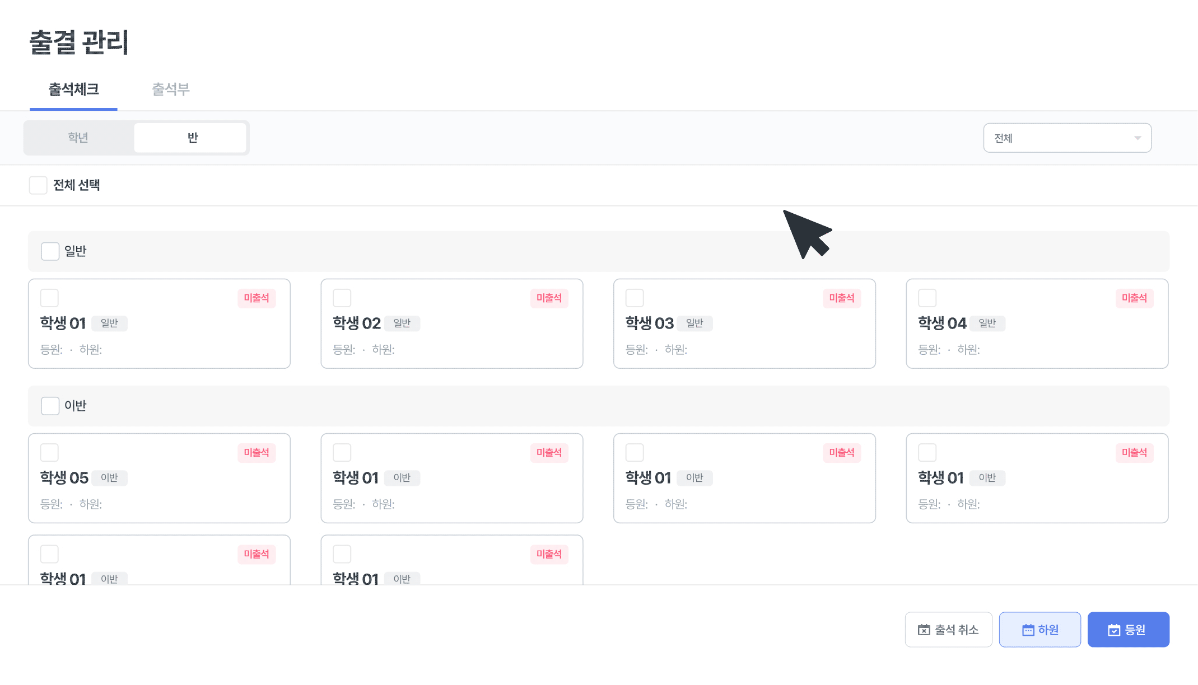Toggle the 전체 선택 checkbox

(38, 185)
